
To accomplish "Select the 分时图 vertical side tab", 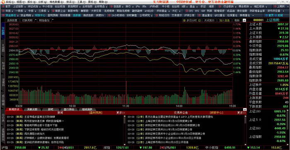I will point(3,31).
